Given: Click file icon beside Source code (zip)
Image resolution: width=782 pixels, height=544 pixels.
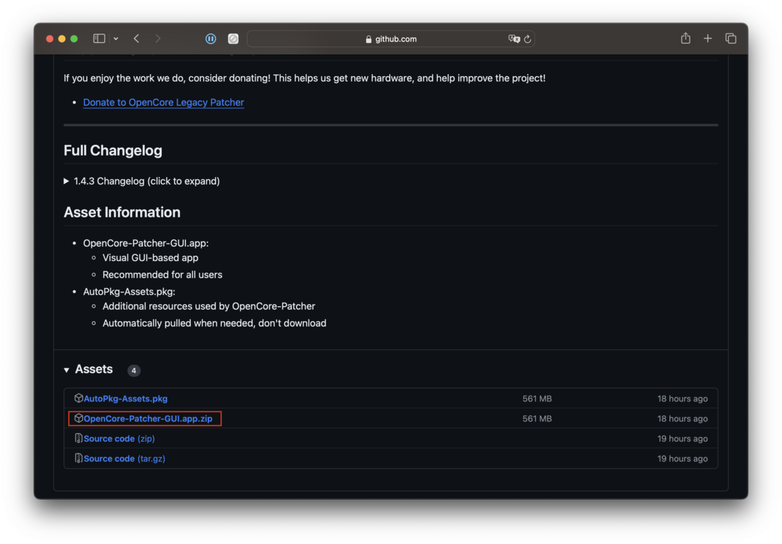Looking at the screenshot, I should [x=78, y=438].
